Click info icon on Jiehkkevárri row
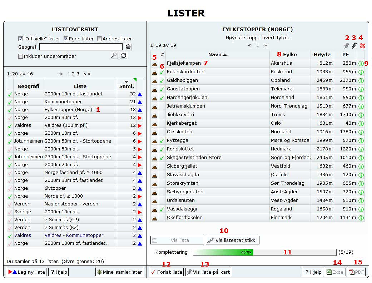Viewport: 372px width, 283px height. point(361,115)
